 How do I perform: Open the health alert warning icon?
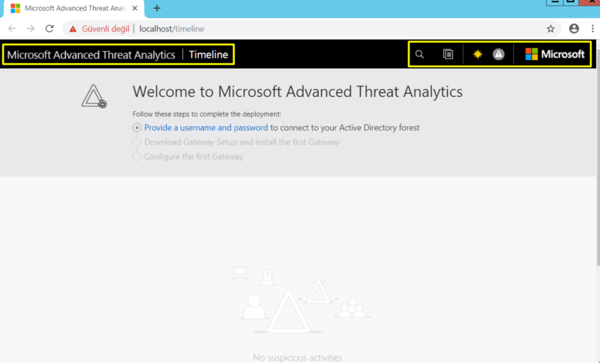tap(498, 54)
